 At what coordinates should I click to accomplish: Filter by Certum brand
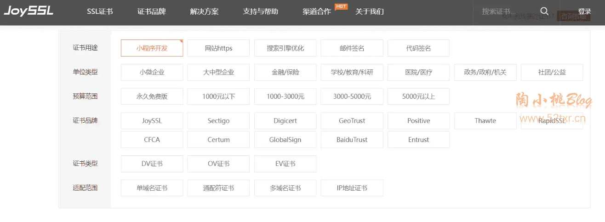click(x=218, y=140)
